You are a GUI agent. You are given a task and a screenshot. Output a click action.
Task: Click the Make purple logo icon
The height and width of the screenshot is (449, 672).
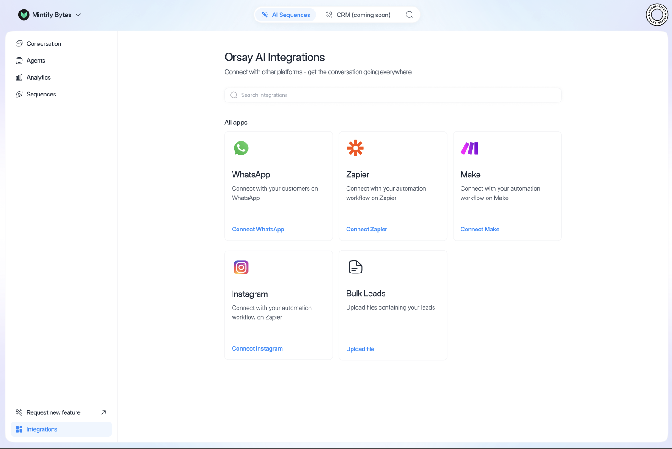tap(470, 148)
